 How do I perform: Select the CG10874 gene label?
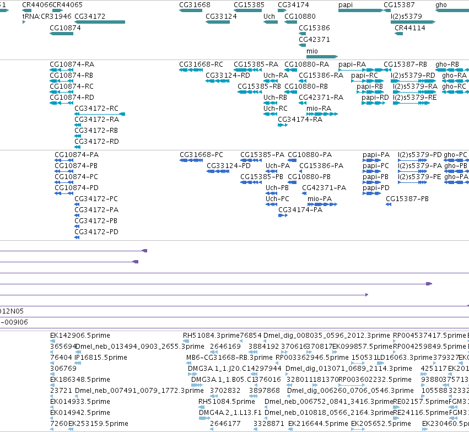tap(65, 28)
